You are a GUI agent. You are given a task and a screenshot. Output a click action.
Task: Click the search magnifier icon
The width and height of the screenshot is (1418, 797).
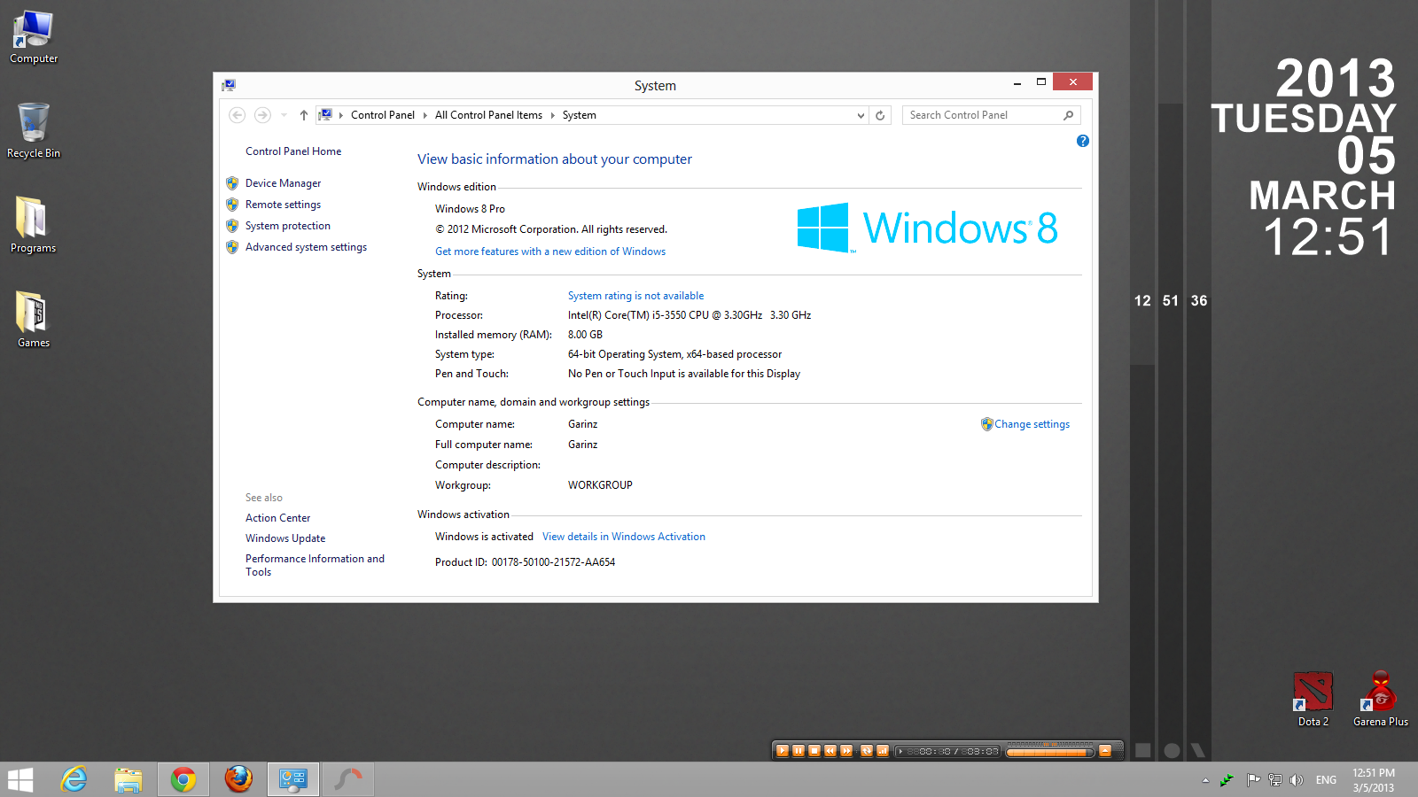pos(1068,115)
